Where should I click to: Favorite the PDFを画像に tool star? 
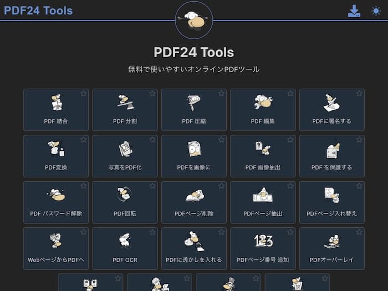221,140
